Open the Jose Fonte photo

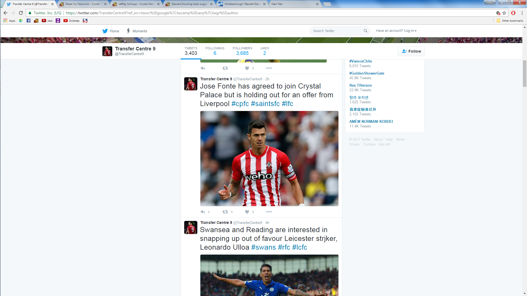(269, 158)
